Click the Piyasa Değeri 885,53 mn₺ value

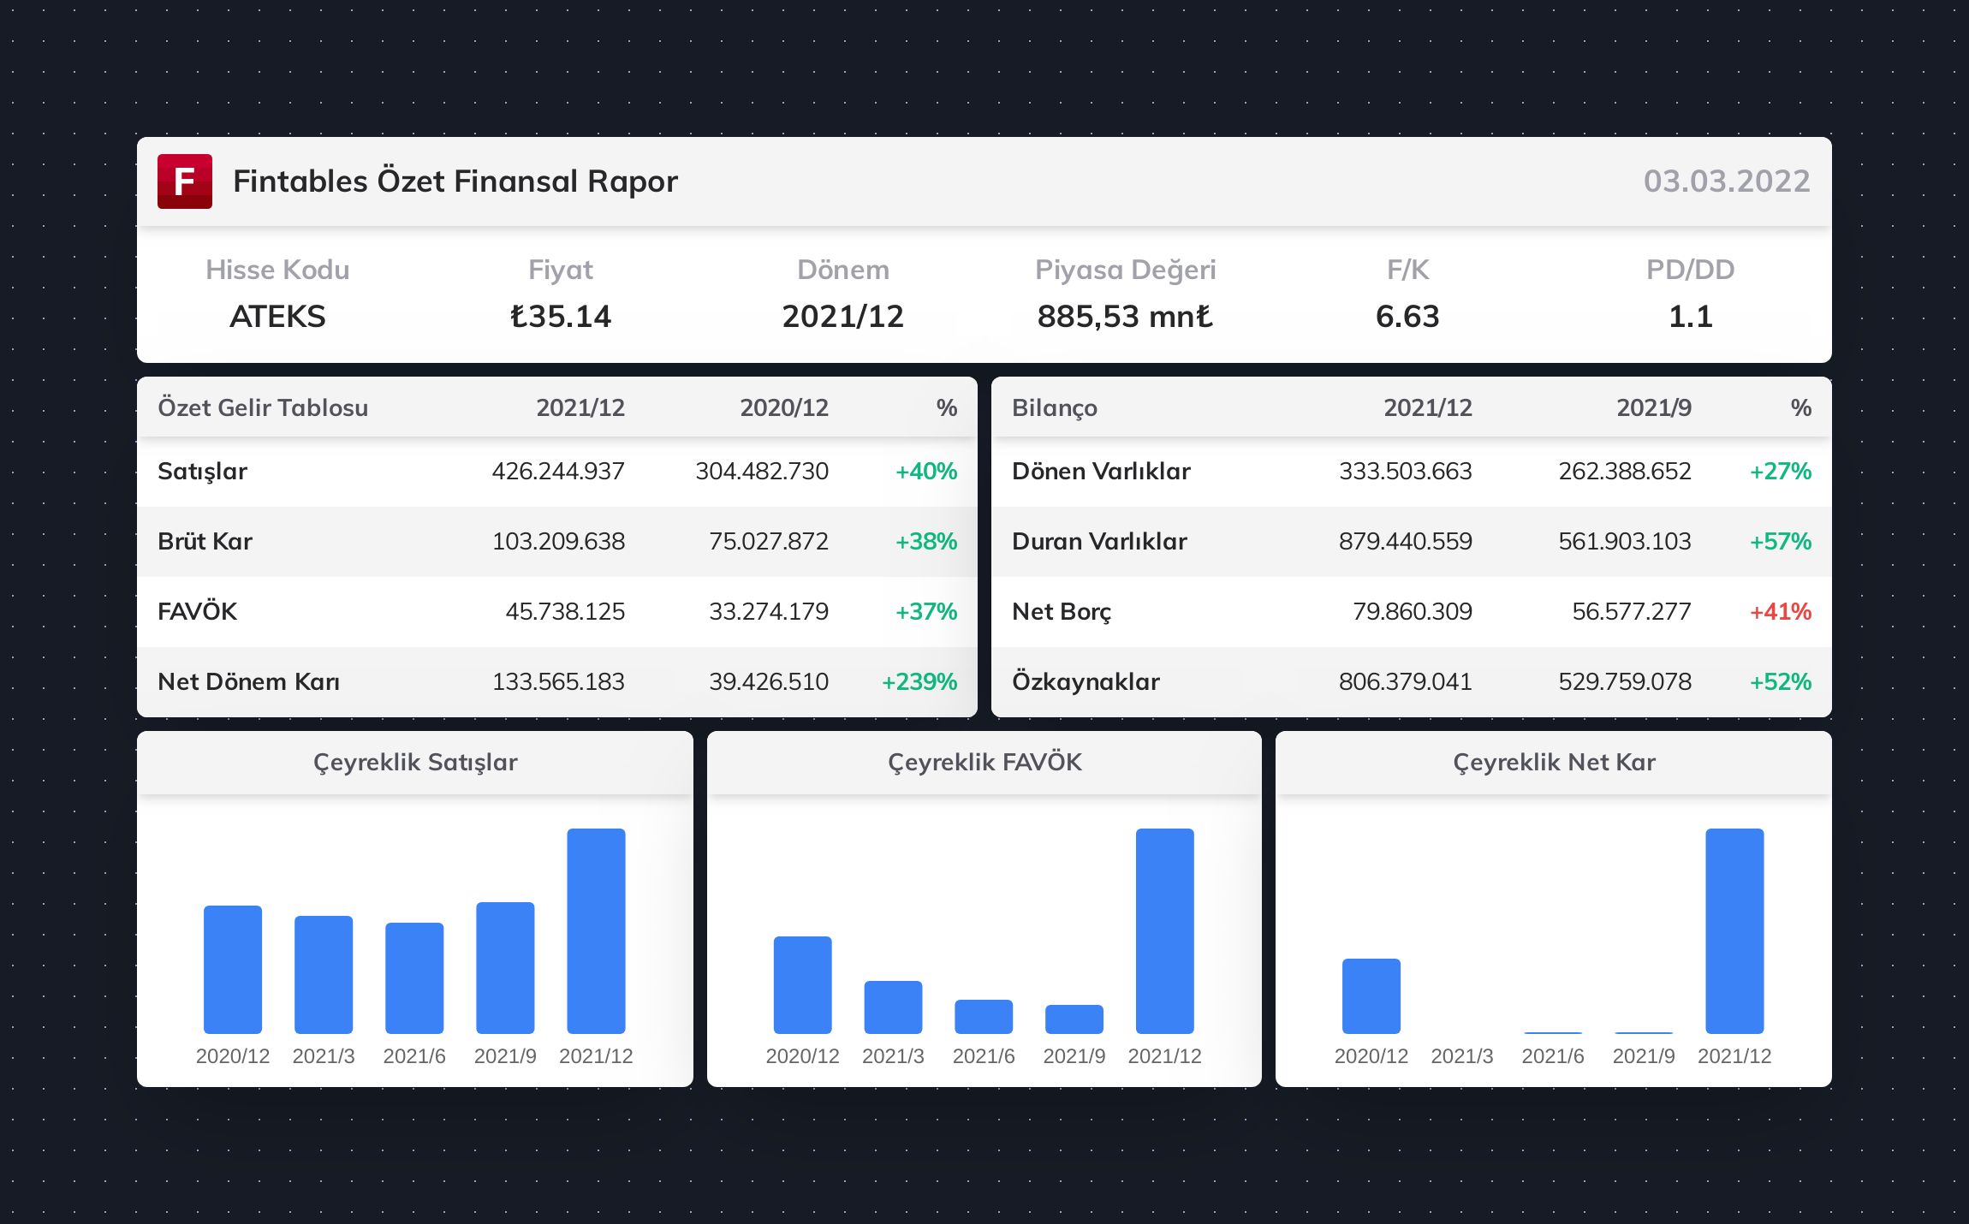[x=1124, y=317]
